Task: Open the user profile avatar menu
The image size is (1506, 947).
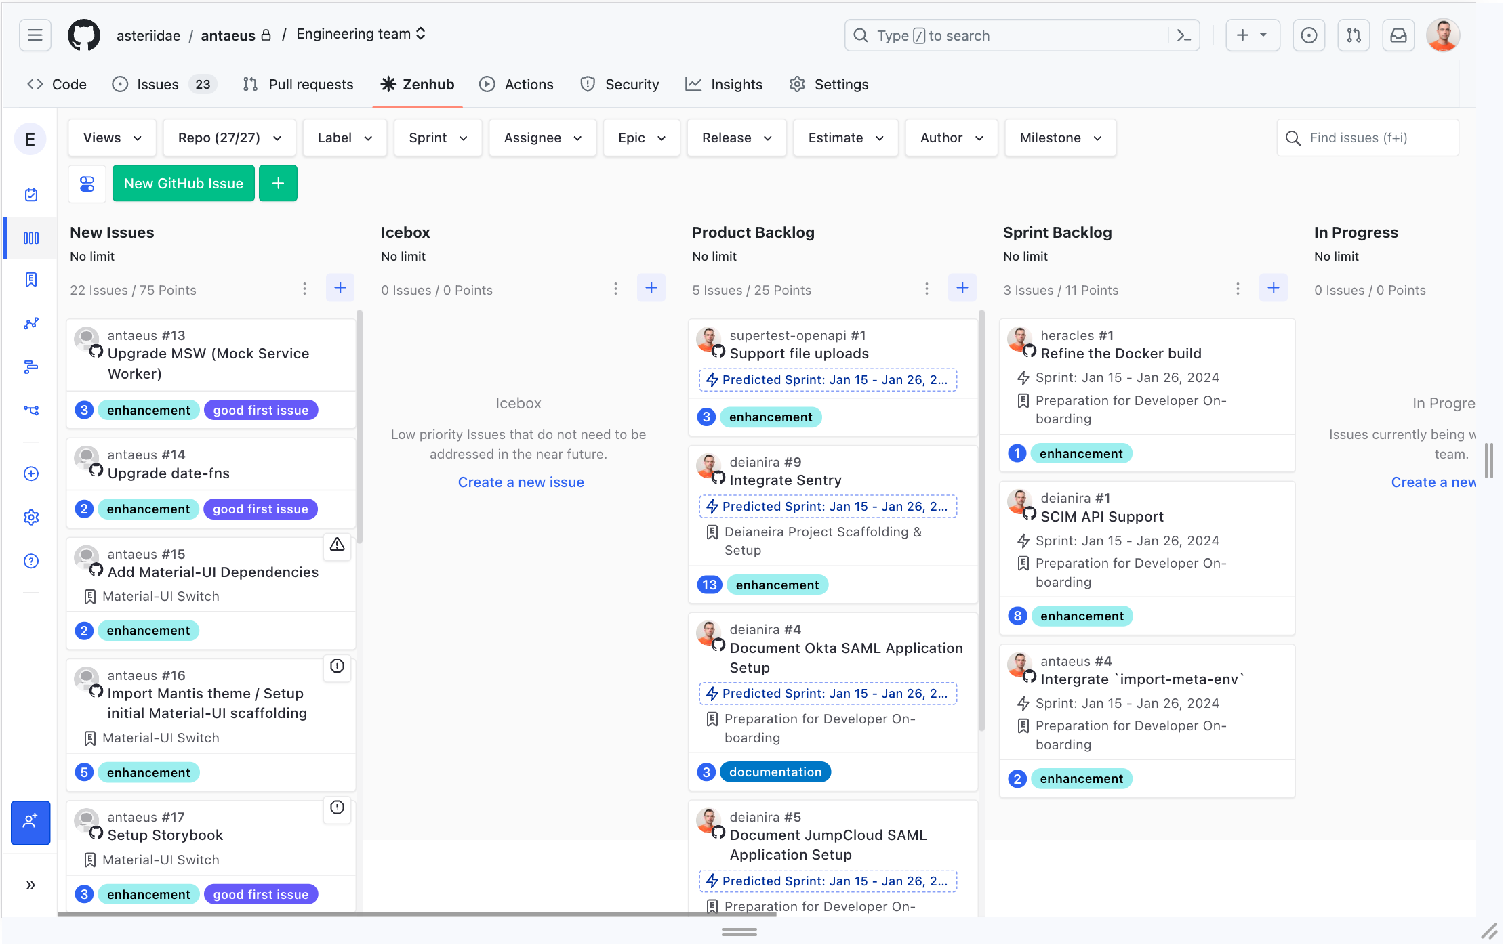Action: pos(1443,35)
